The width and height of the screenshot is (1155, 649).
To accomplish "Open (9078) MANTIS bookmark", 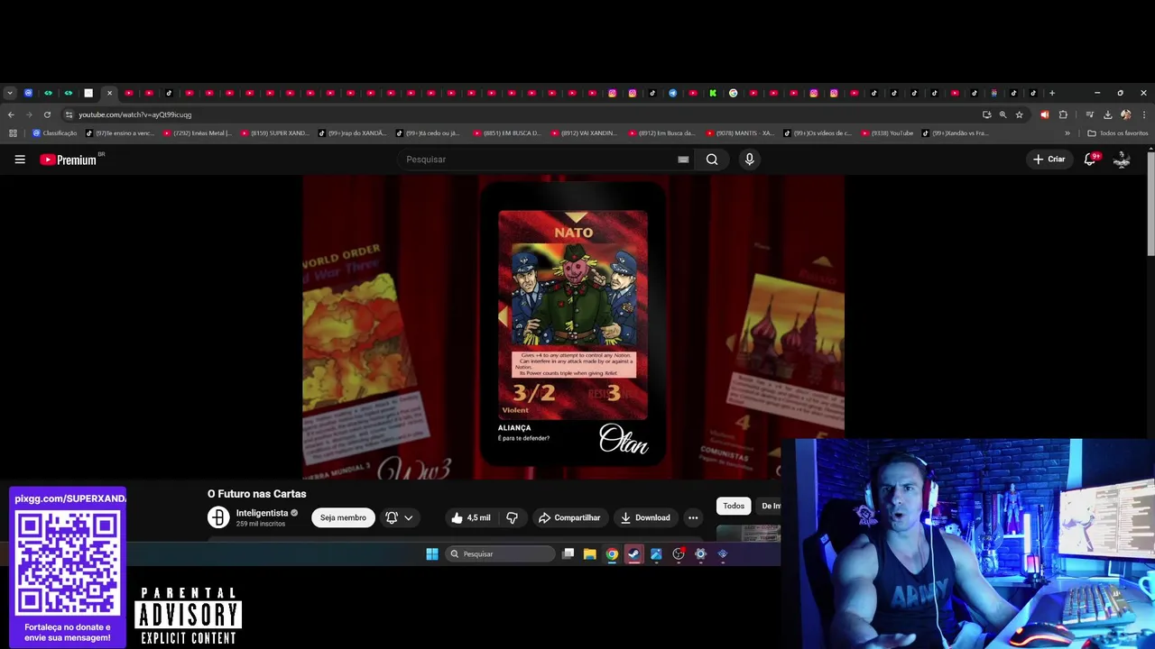I will click(x=740, y=133).
